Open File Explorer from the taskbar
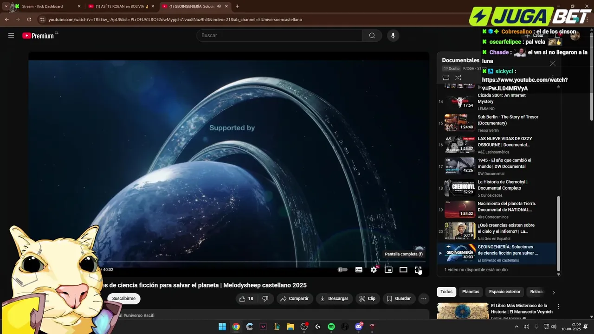This screenshot has height=334, width=594. click(x=290, y=327)
